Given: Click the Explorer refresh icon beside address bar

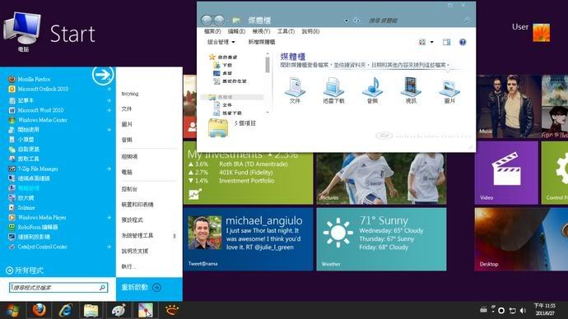Looking at the screenshot, I should 356,21.
